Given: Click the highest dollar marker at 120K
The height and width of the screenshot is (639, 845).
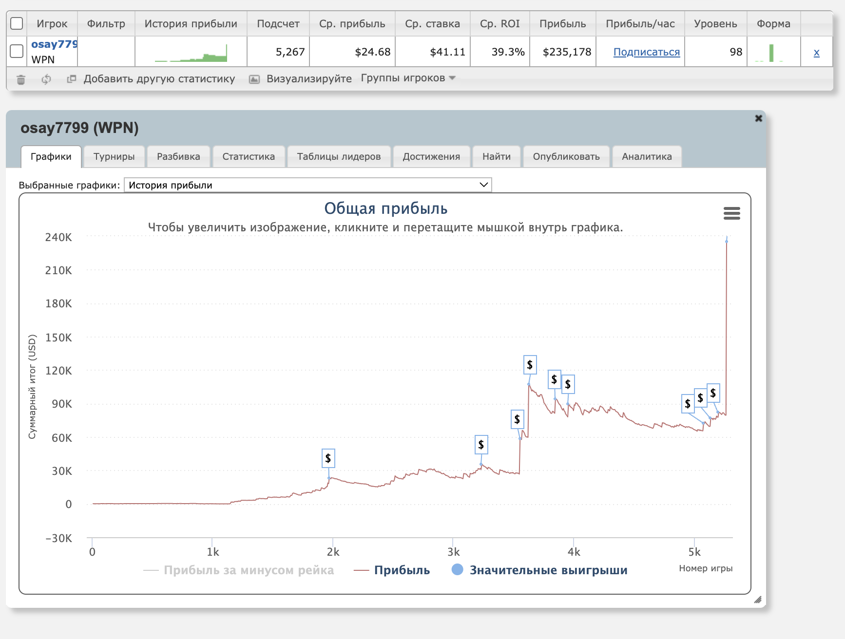Looking at the screenshot, I should [x=530, y=365].
